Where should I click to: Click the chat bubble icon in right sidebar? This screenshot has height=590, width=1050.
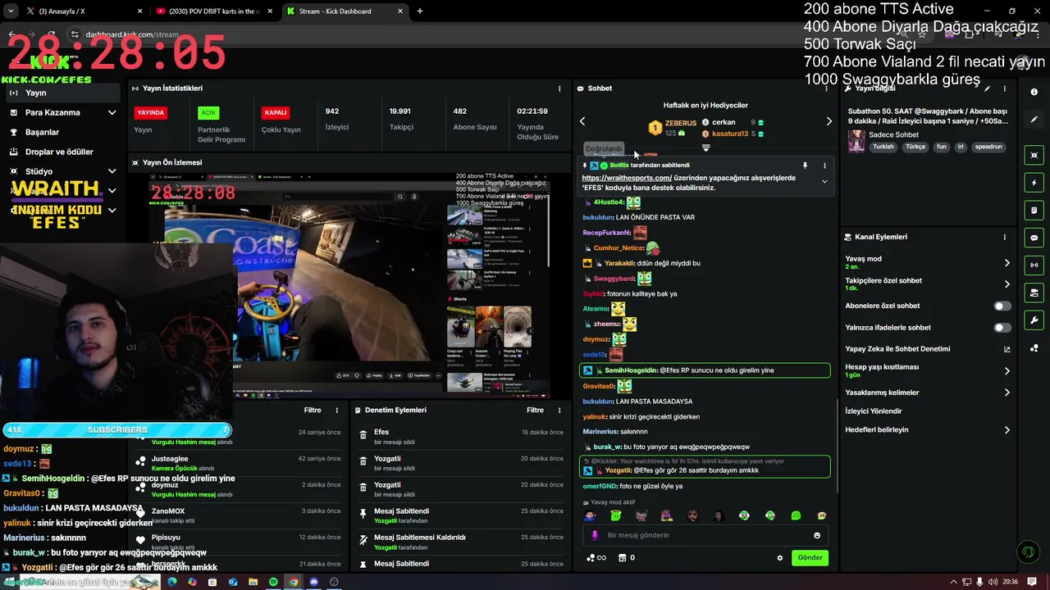pos(1034,238)
